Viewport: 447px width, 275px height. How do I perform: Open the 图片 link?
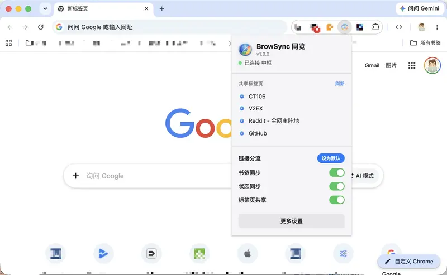[391, 65]
